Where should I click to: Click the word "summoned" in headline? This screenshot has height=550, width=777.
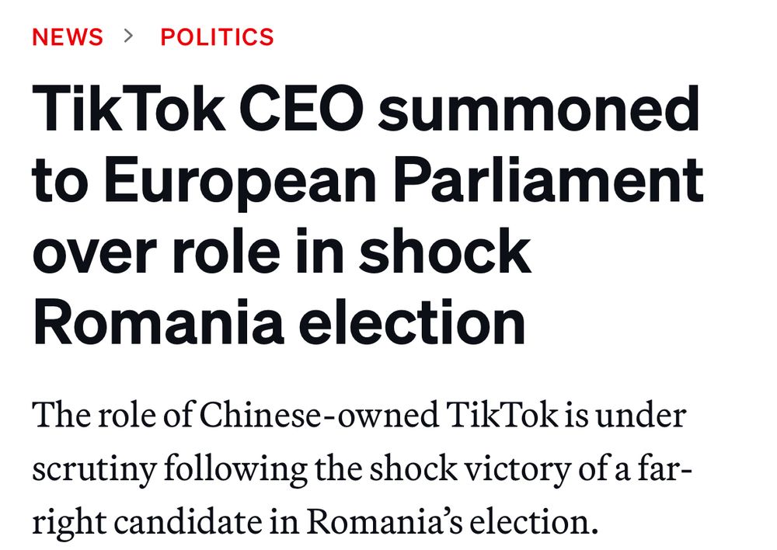click(538, 109)
